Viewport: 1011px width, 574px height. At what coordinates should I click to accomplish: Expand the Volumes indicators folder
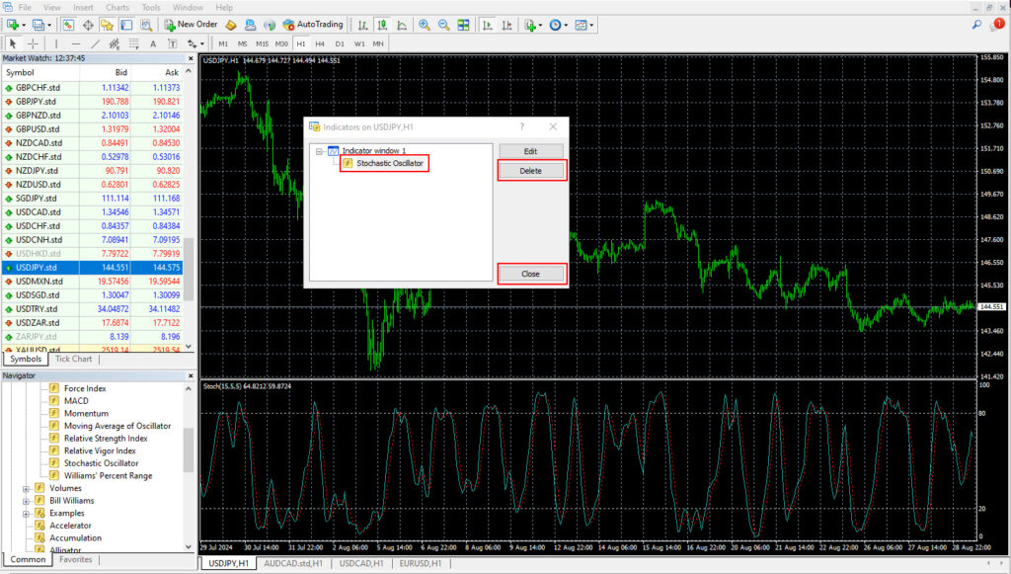26,489
